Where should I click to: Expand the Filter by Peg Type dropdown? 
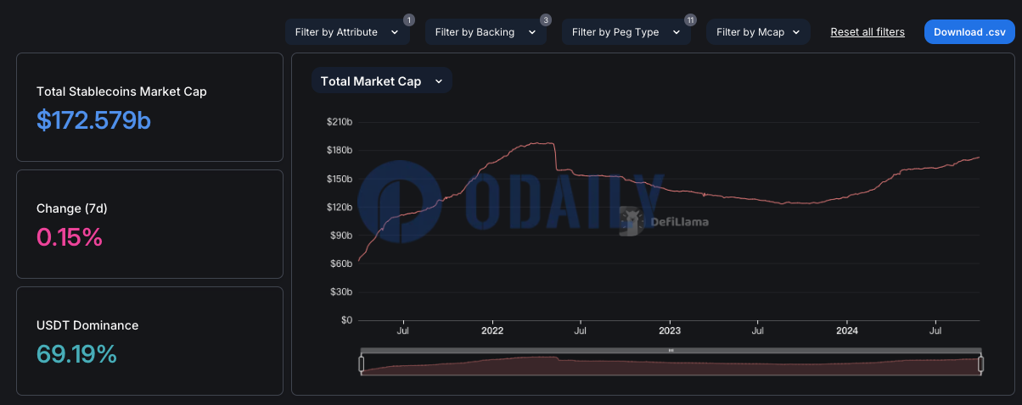pos(626,32)
